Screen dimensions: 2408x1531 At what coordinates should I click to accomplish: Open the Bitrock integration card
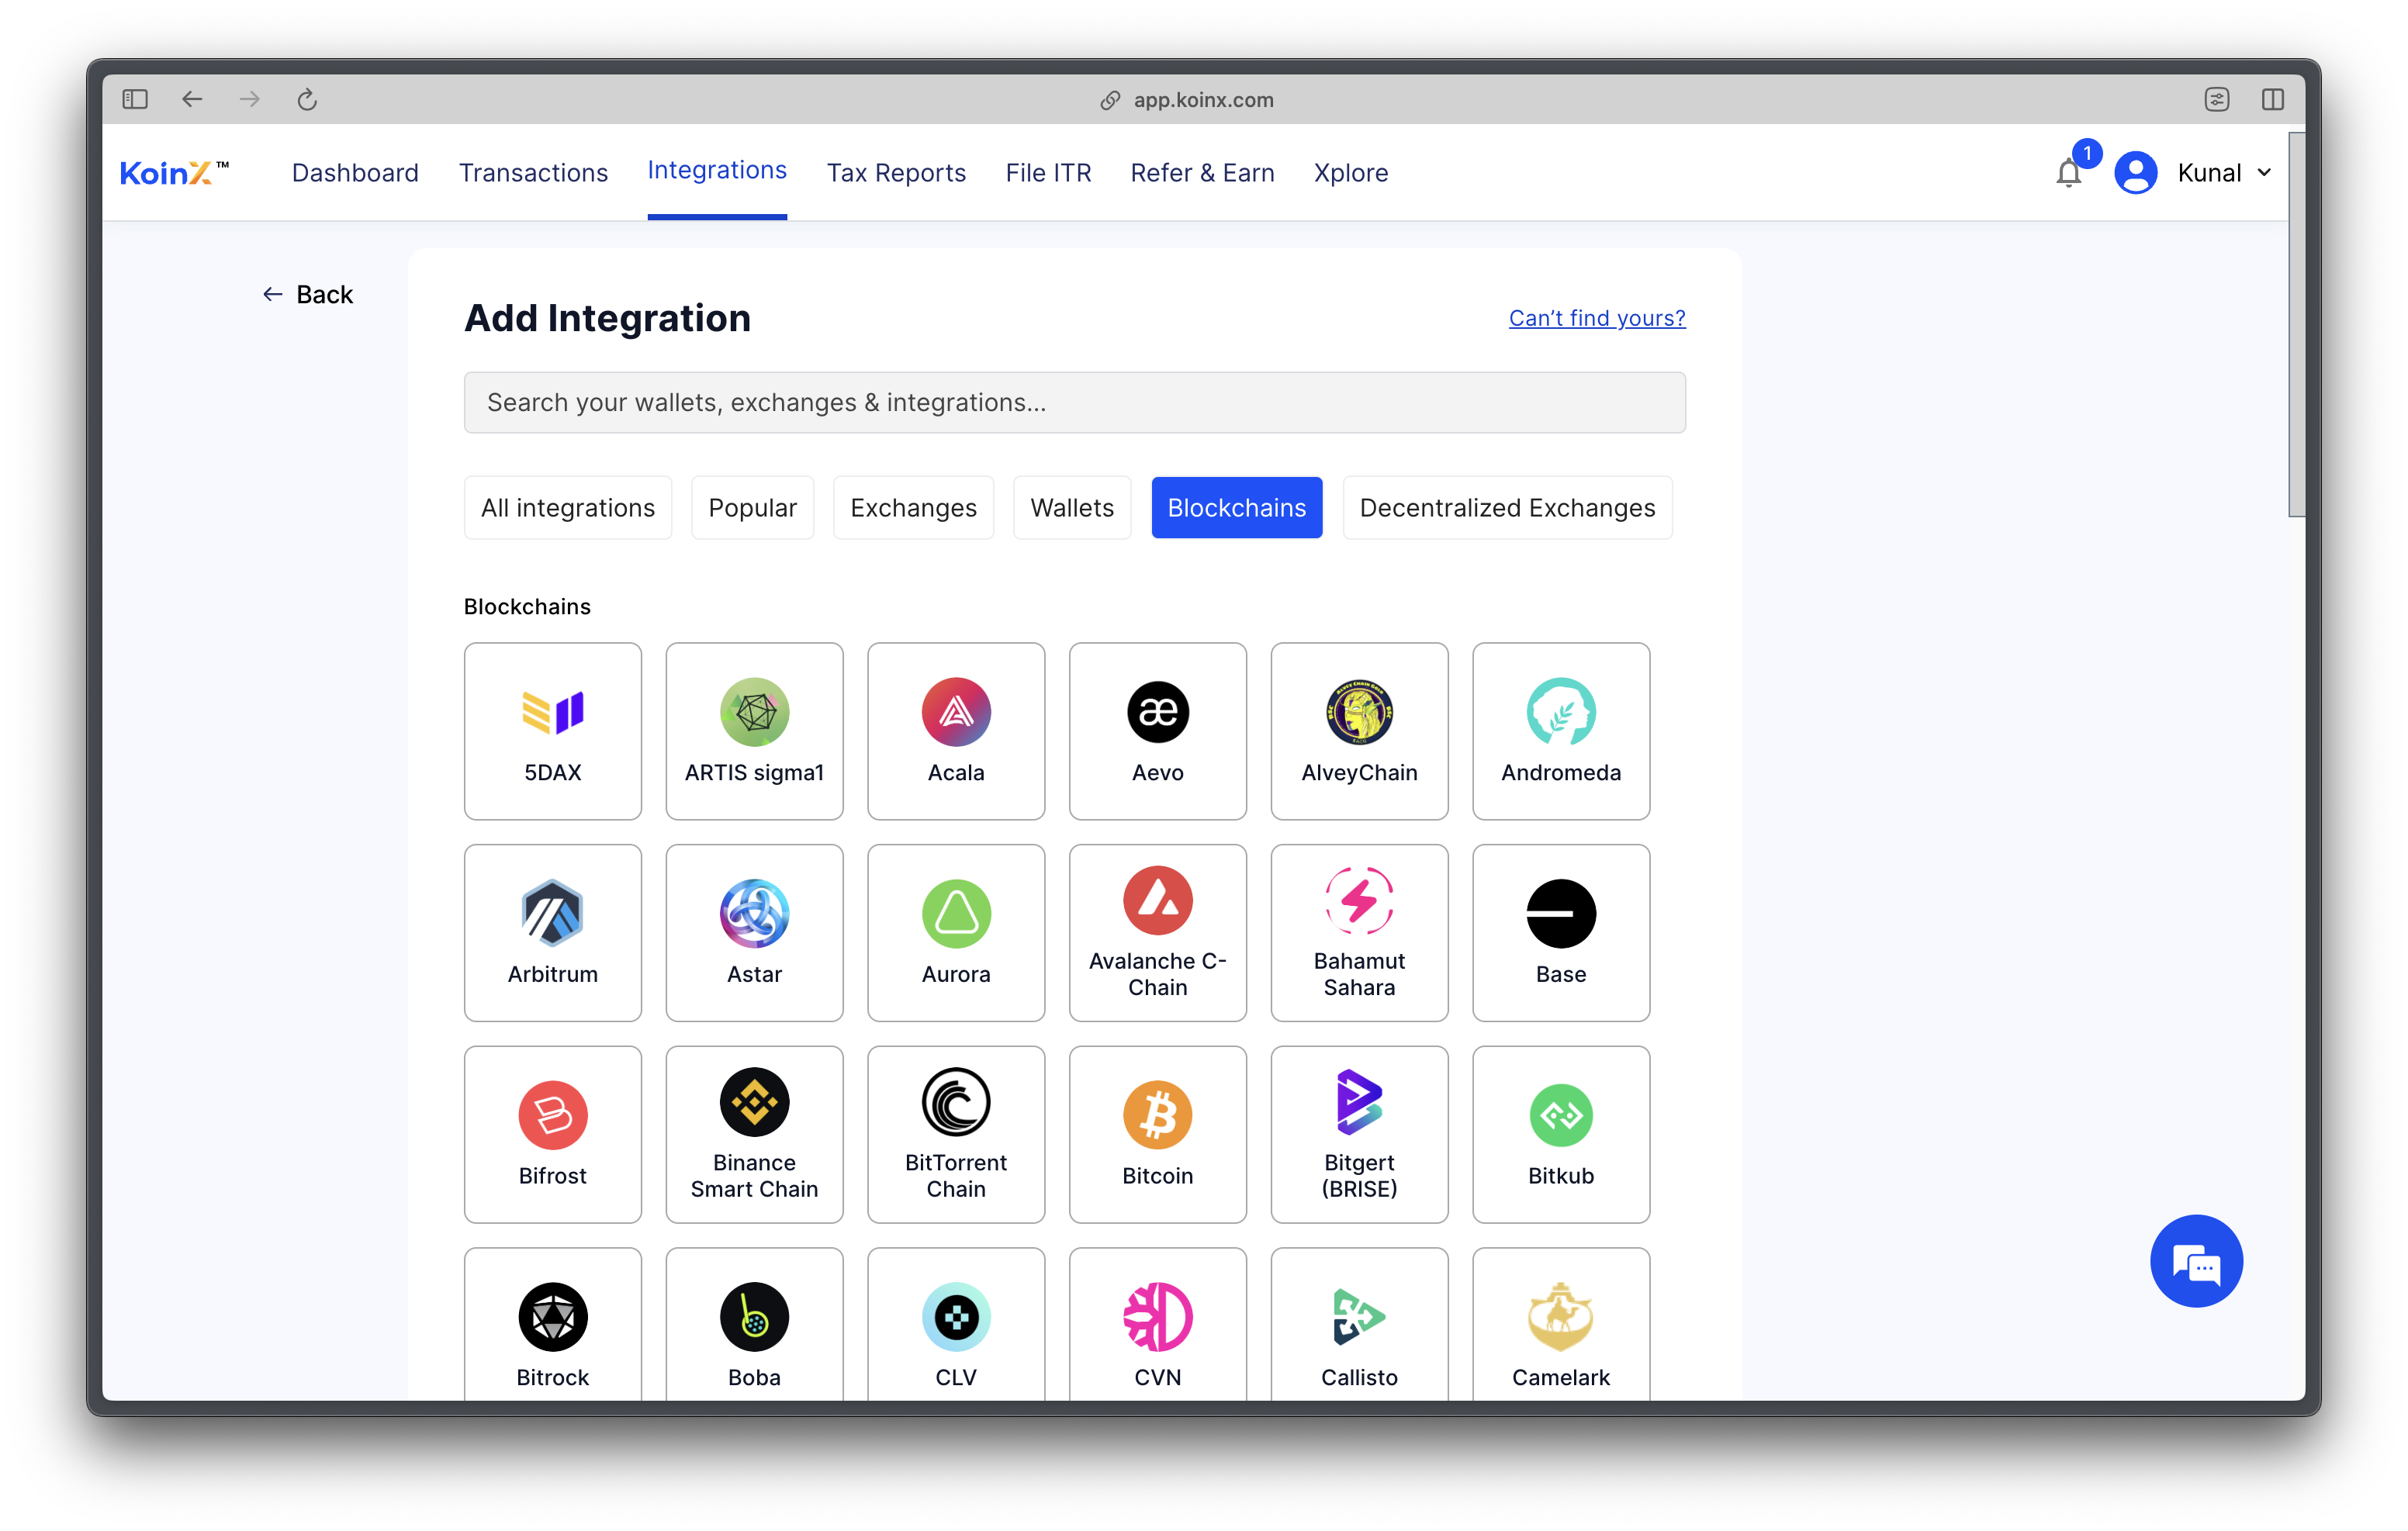(552, 1325)
